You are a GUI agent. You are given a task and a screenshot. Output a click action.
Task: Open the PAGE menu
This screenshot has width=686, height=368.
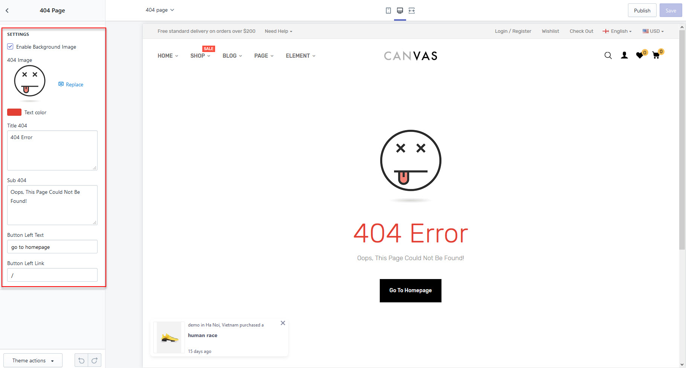point(264,56)
